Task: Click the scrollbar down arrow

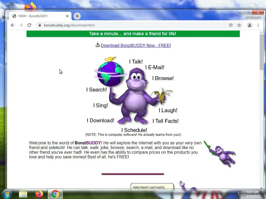Action: pyautogui.click(x=261, y=188)
